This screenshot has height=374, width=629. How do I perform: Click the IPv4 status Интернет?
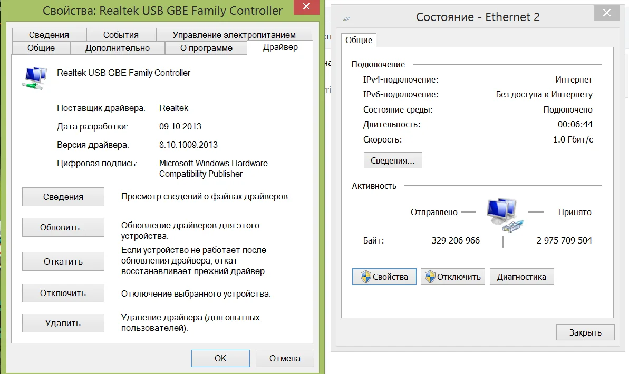(574, 79)
